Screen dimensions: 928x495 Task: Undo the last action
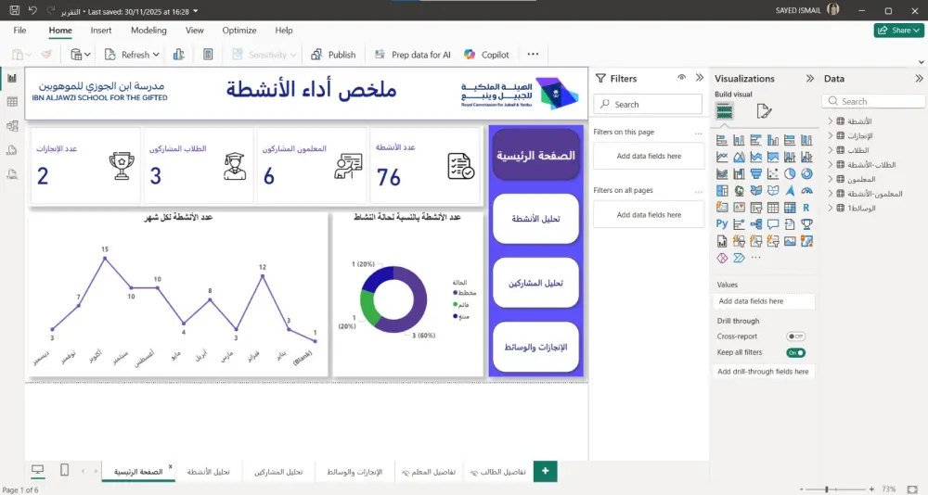pyautogui.click(x=32, y=10)
